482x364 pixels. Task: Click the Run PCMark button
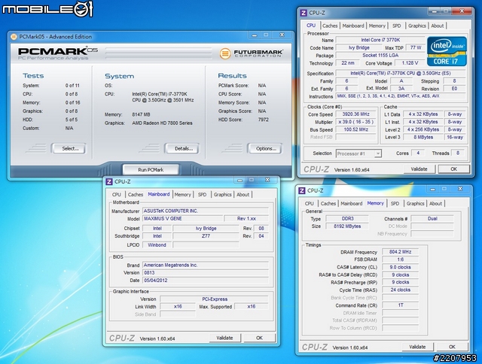point(151,170)
